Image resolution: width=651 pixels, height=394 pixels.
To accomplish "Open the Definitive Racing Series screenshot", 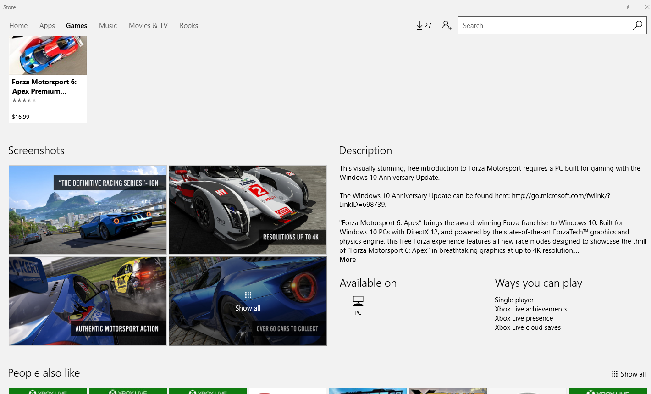I will (x=88, y=210).
